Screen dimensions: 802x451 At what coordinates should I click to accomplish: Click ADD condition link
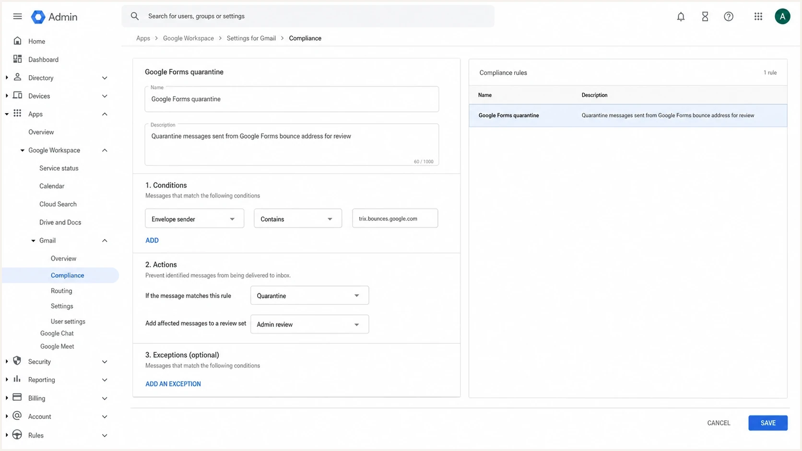pos(152,240)
